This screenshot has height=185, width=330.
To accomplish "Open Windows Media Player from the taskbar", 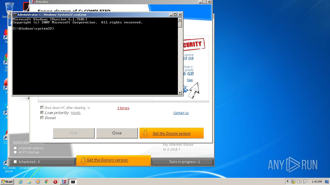I will (38, 182).
